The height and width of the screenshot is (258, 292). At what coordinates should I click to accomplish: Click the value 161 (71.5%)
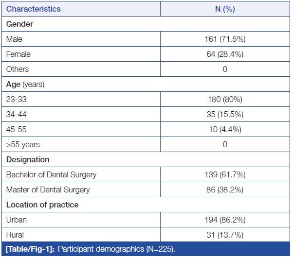click(225, 39)
